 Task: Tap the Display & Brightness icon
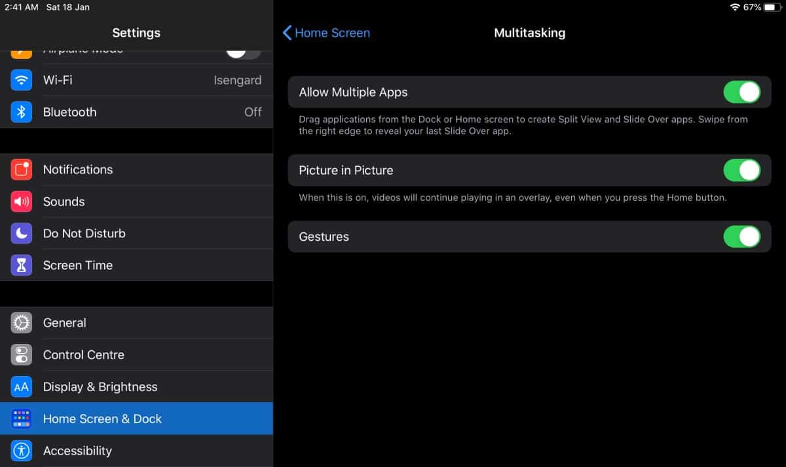point(22,387)
